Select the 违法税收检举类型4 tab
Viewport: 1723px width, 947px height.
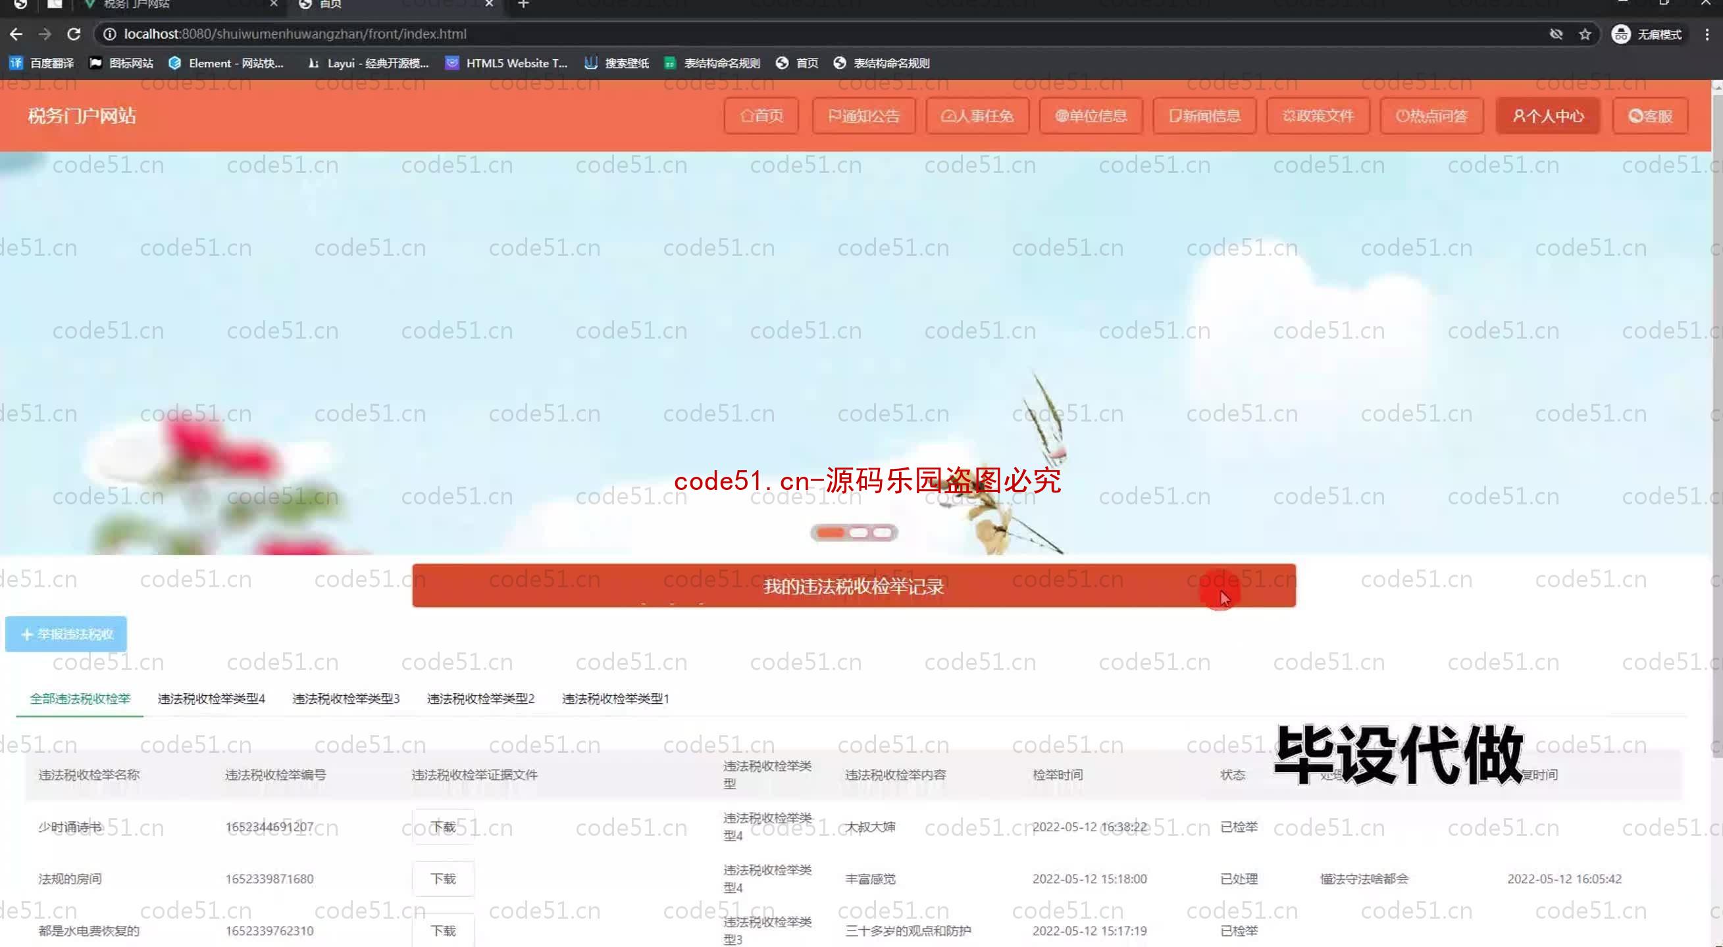pos(210,697)
